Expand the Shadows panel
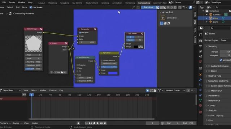The image size is (231, 129). point(207,110)
